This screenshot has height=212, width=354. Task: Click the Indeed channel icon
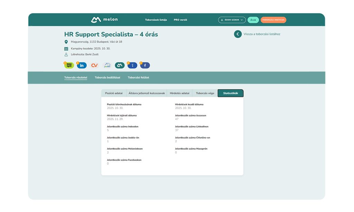[x=132, y=65]
